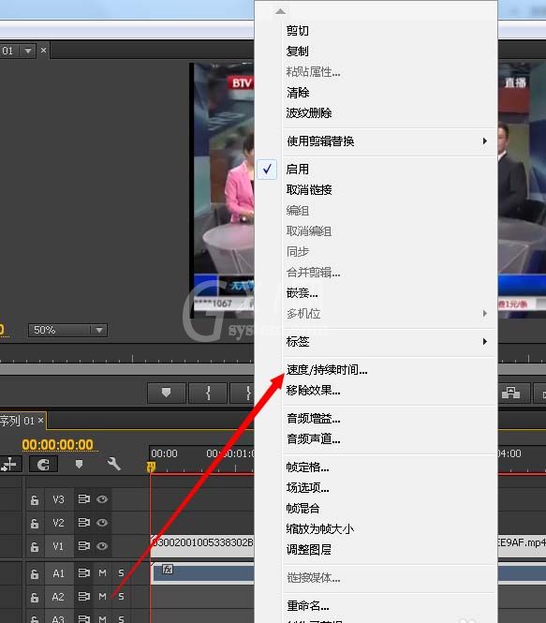Select 调整图层 menu entry
The height and width of the screenshot is (623, 546).
click(x=308, y=550)
